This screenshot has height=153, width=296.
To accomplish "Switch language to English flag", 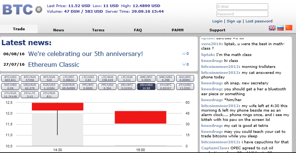I will click(272, 28).
